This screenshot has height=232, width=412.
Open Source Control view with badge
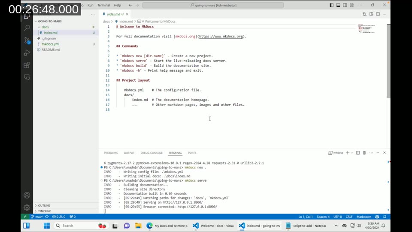[27, 40]
